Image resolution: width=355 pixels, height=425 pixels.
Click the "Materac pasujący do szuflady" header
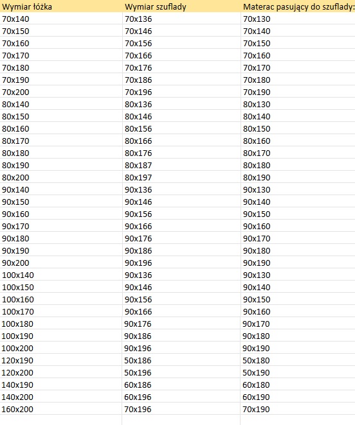[298, 6]
